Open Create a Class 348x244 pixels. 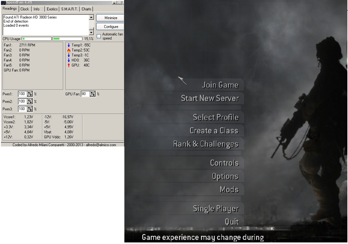(x=214, y=130)
